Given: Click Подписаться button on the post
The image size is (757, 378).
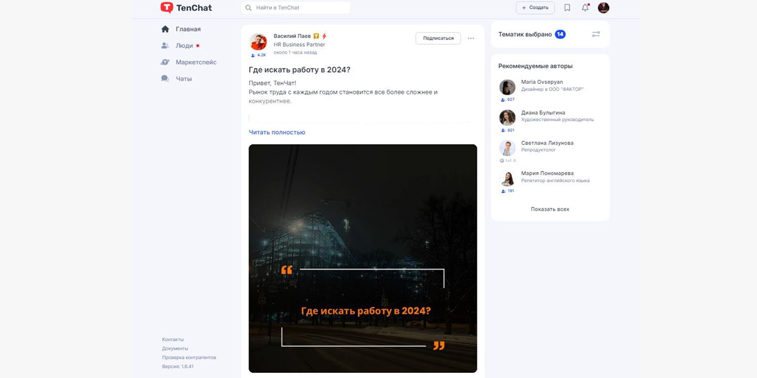Looking at the screenshot, I should pos(438,38).
